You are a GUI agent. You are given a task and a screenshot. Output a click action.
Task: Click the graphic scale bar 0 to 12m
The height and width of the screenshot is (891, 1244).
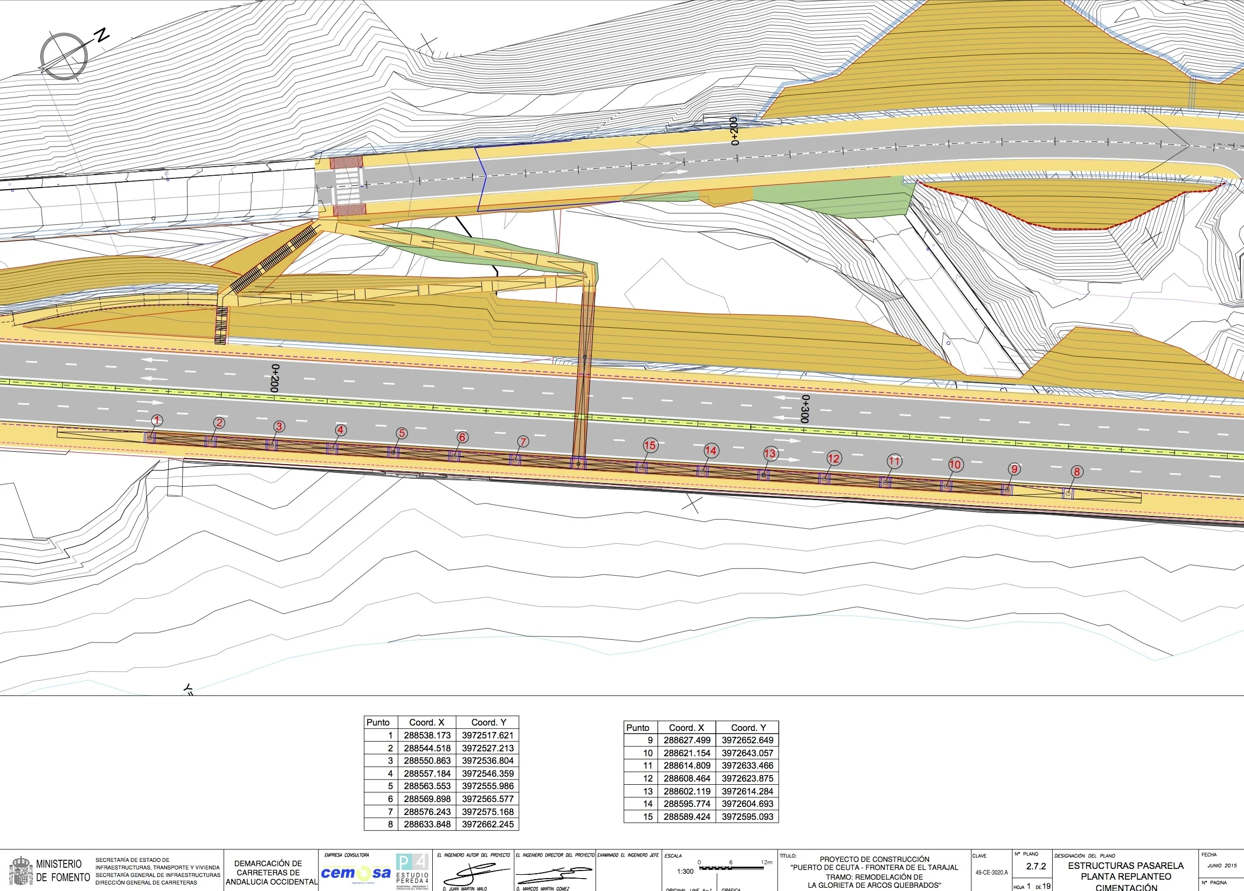[x=735, y=866]
